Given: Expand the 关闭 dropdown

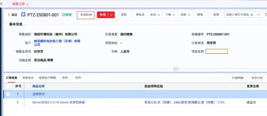Looking at the screenshot, I should [x=155, y=15].
